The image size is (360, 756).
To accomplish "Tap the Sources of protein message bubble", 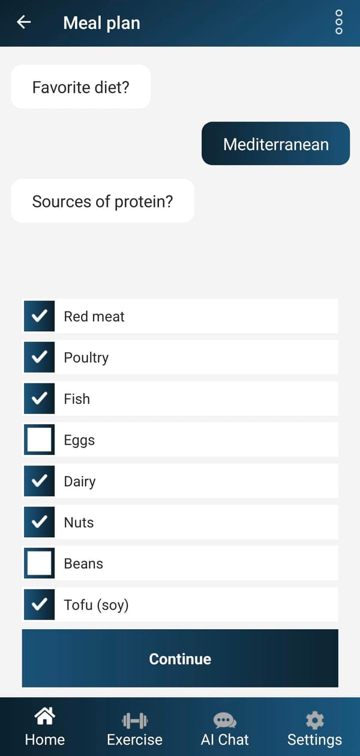I will coord(103,201).
